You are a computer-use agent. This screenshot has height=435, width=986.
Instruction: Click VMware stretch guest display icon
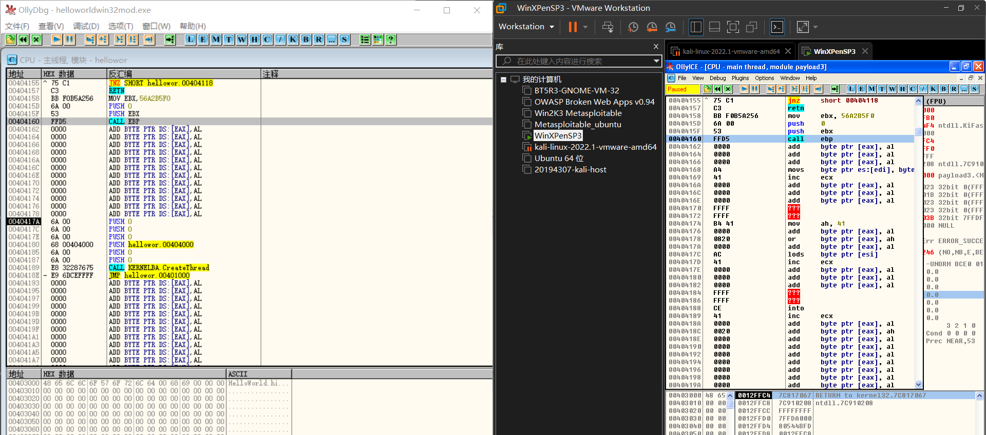click(803, 27)
